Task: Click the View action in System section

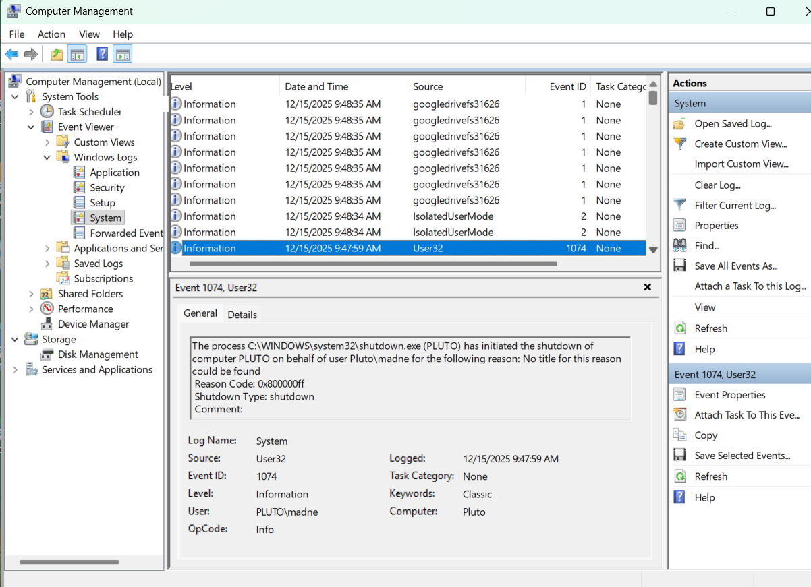Action: click(705, 307)
